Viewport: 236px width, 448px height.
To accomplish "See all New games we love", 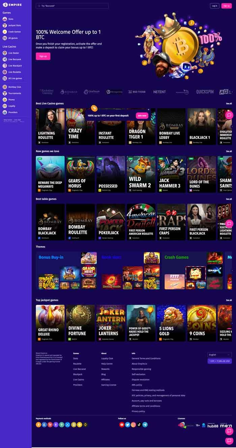I will [229, 151].
